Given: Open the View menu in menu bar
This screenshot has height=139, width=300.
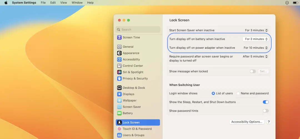Looking at the screenshot, I should tap(64, 3).
